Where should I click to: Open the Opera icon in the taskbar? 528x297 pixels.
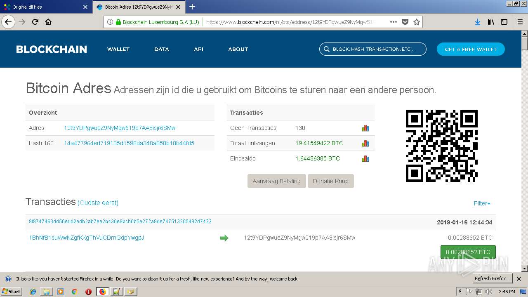tap(88, 292)
